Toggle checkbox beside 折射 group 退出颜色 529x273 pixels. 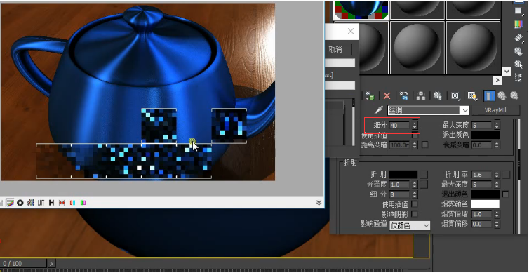505,194
